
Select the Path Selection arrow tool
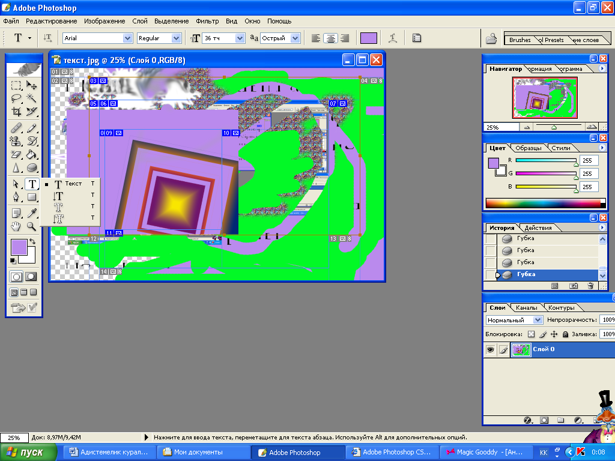16,184
